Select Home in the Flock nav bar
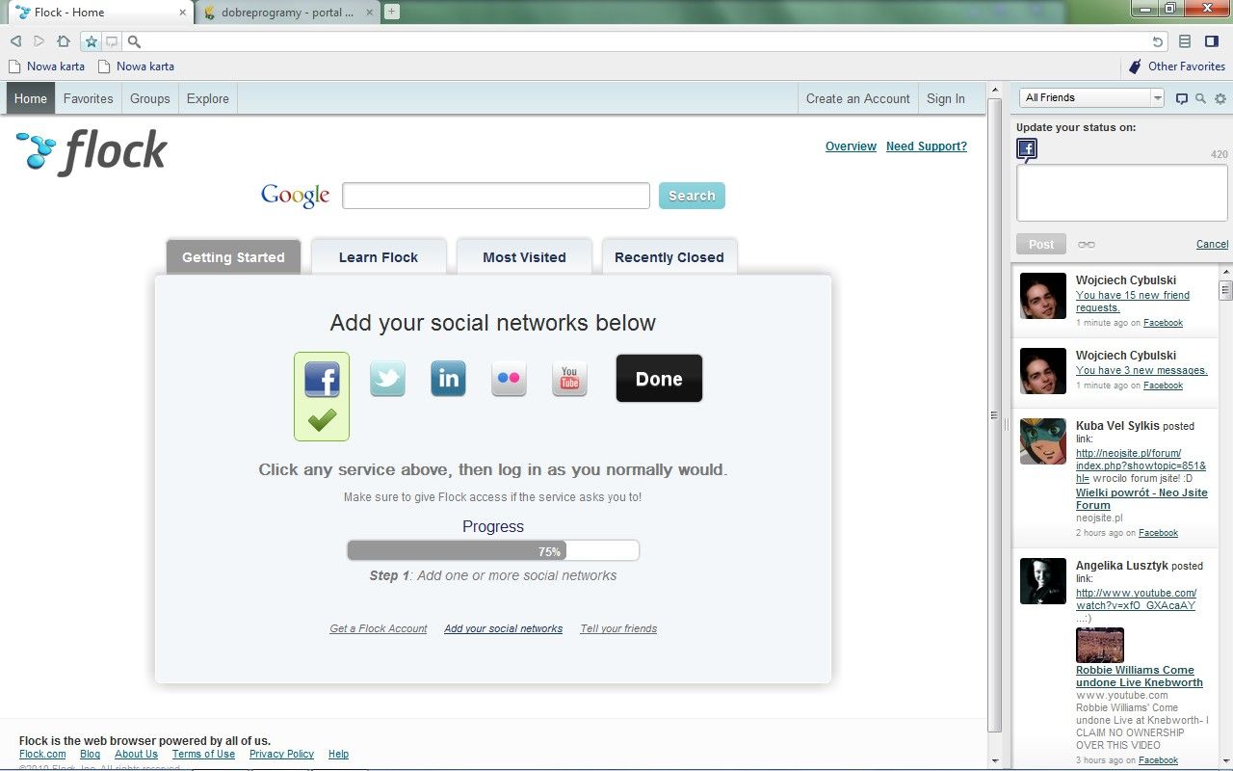This screenshot has height=771, width=1233. [31, 98]
